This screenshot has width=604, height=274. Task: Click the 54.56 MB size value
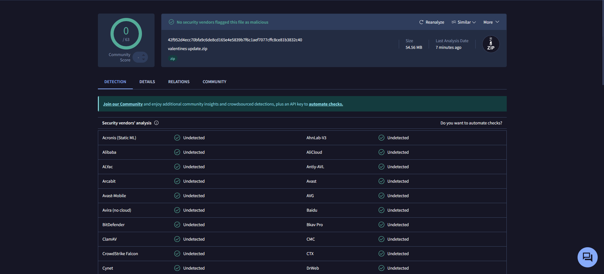tap(414, 48)
